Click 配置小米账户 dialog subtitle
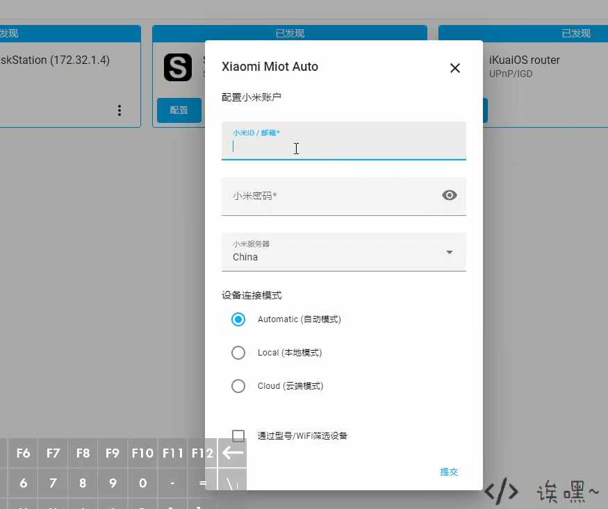 252,97
